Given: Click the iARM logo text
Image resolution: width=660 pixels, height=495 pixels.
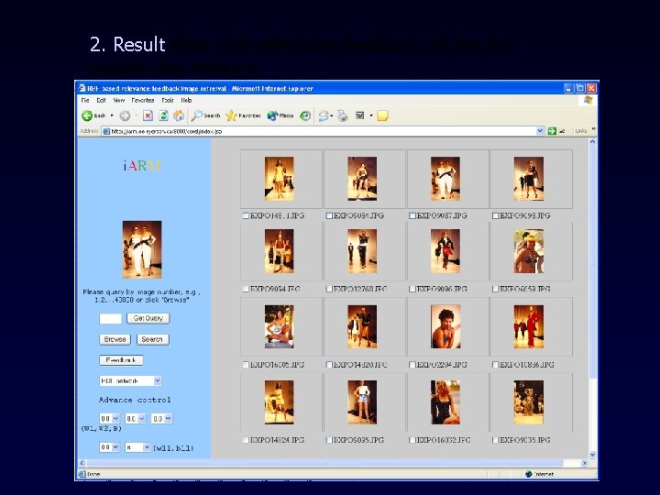Looking at the screenshot, I should click(x=142, y=165).
